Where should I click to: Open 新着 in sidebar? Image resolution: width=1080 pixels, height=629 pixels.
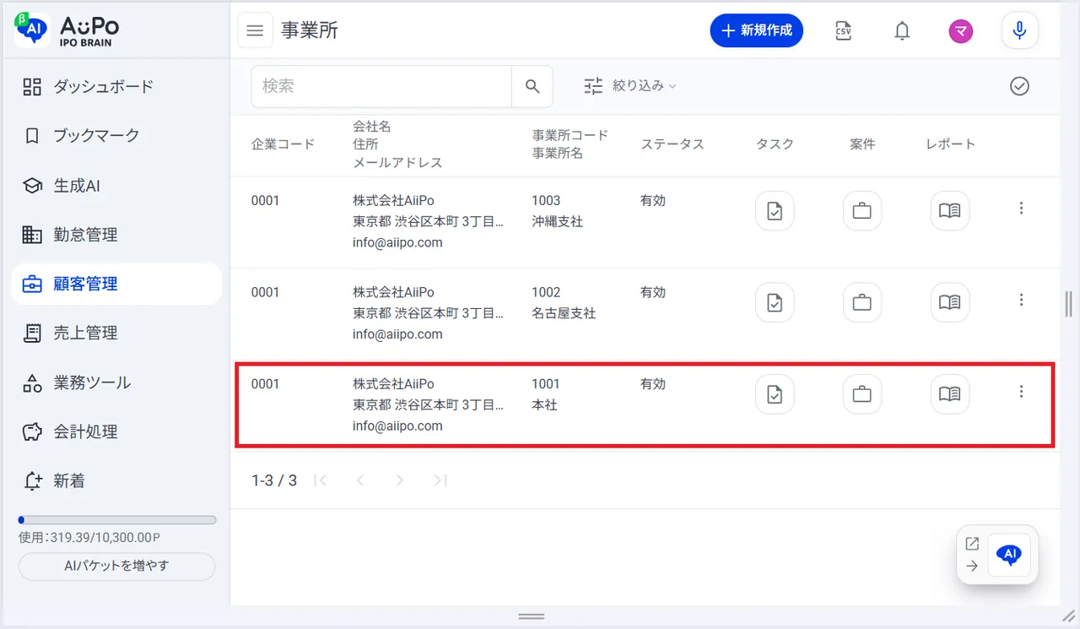[116, 480]
